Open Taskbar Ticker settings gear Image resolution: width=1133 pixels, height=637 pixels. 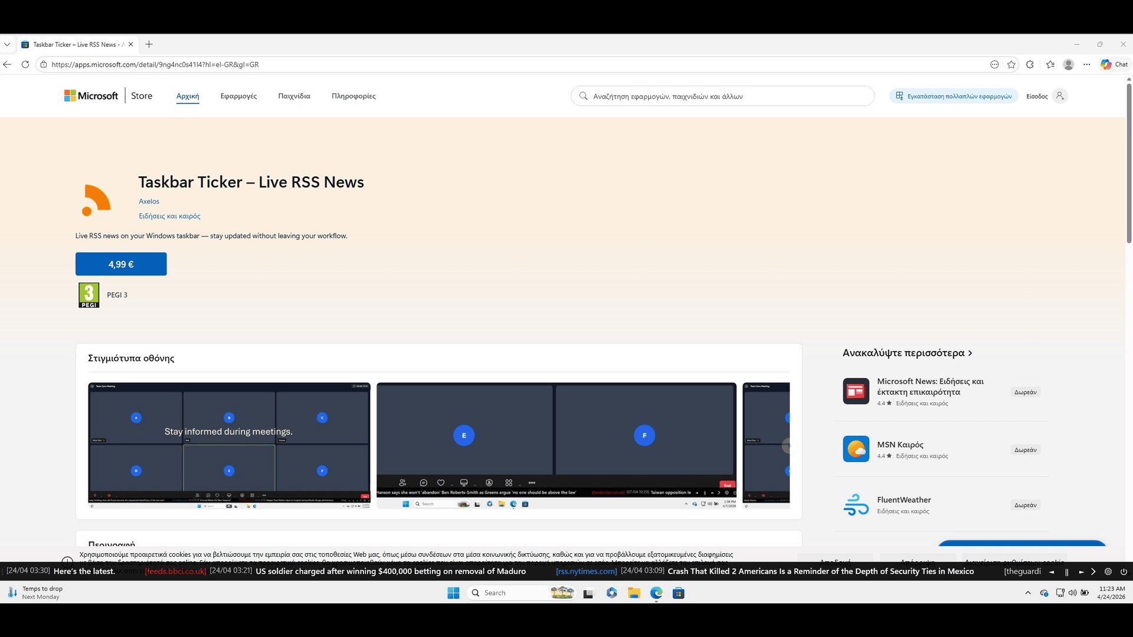[1108, 572]
